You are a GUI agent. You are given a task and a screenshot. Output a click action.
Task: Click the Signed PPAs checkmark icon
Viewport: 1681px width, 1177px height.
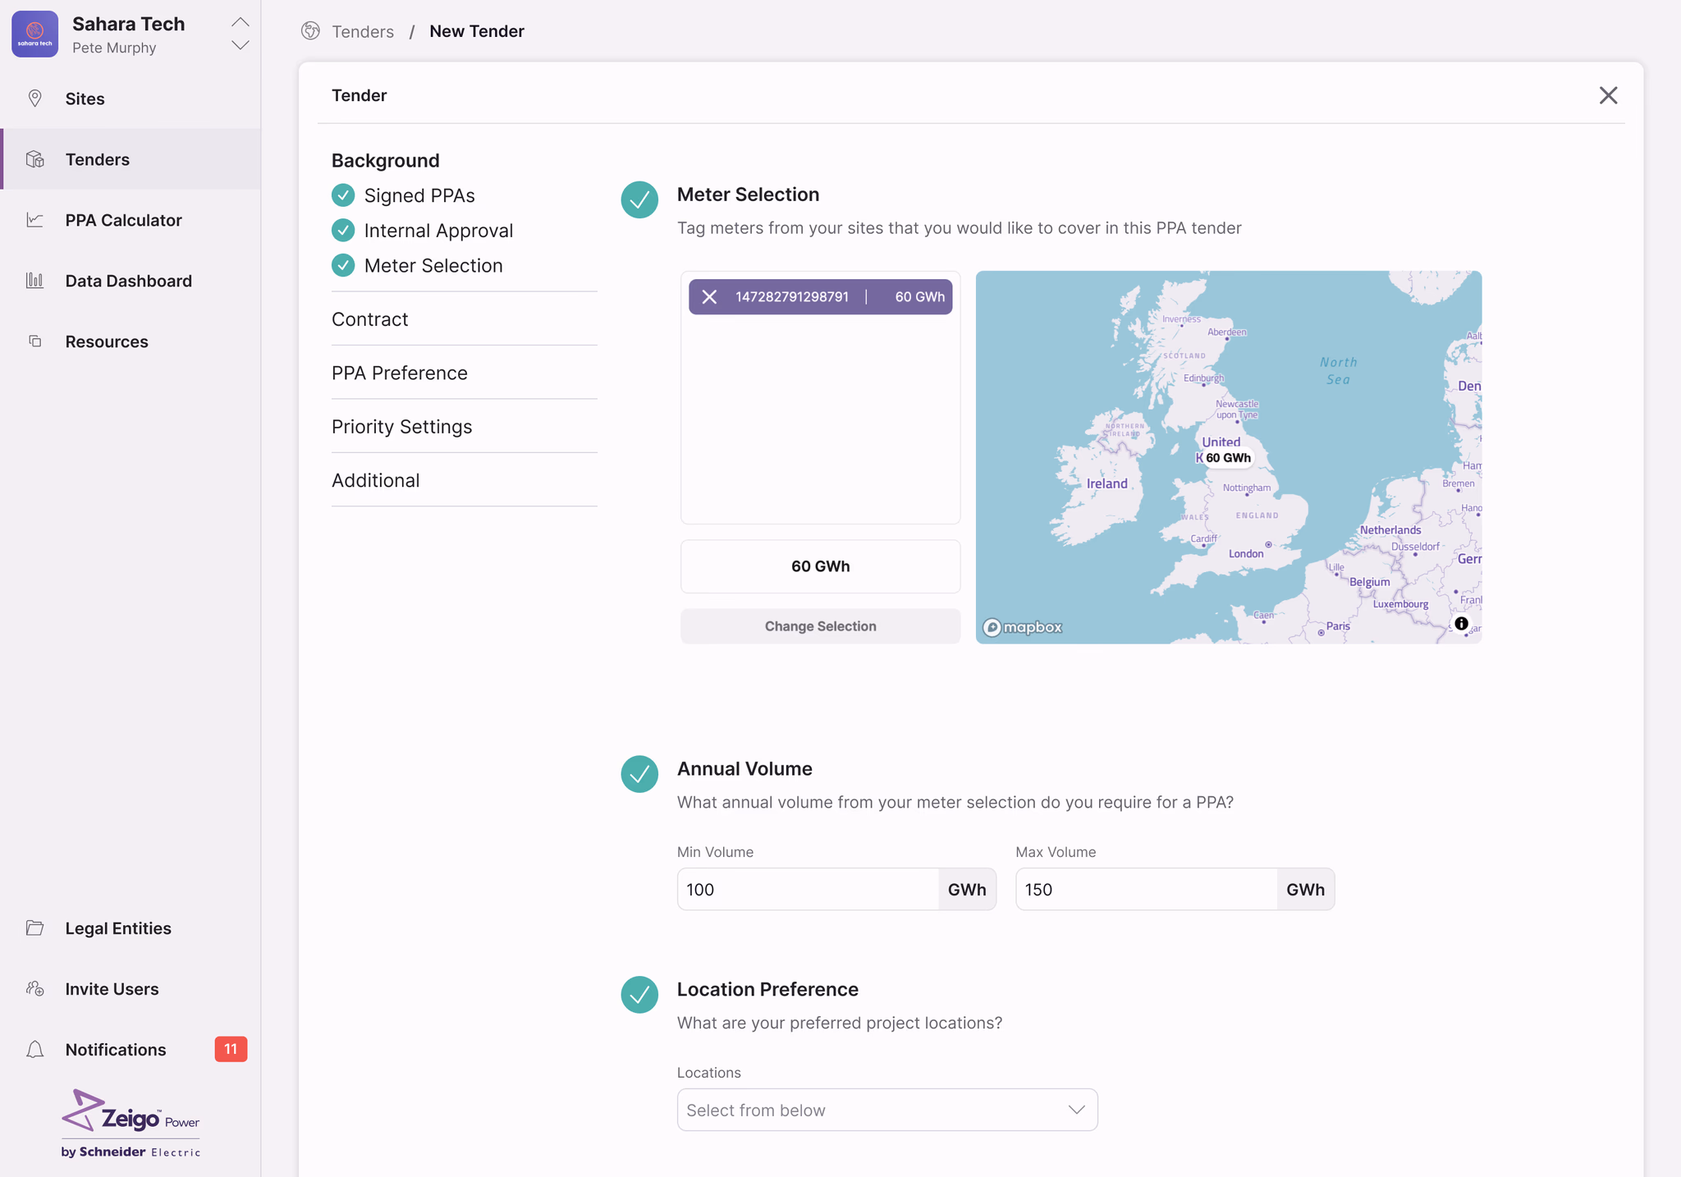click(343, 195)
